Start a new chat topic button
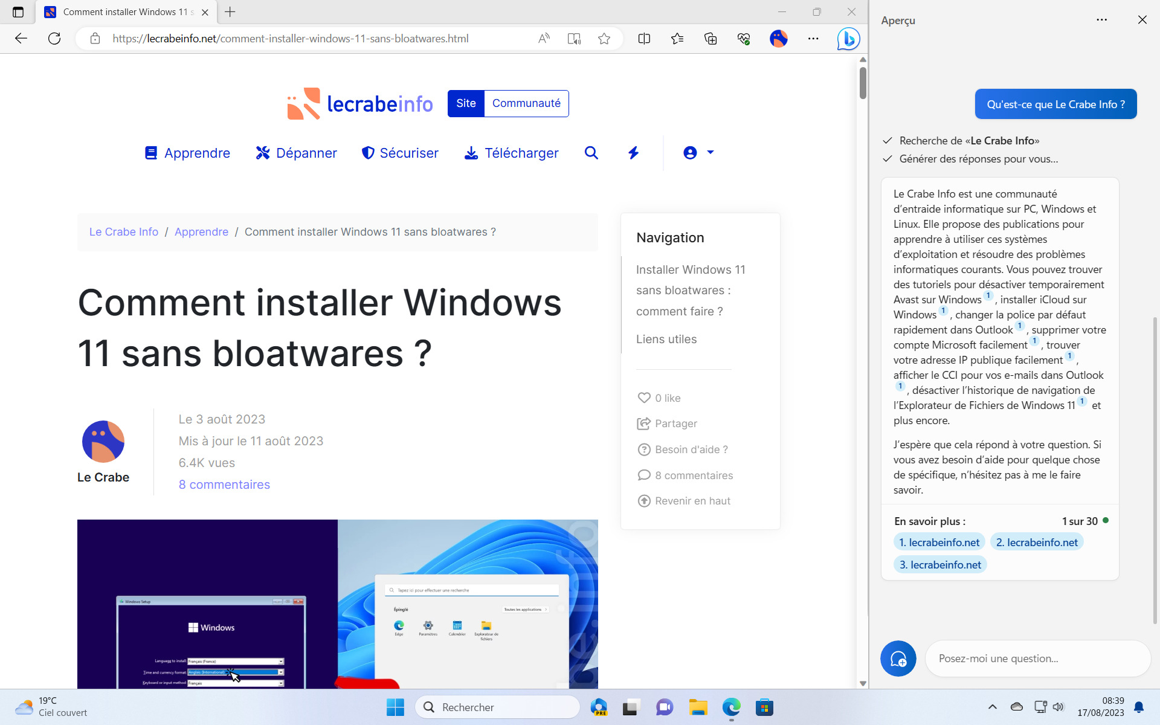This screenshot has height=725, width=1160. tap(898, 659)
